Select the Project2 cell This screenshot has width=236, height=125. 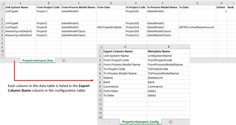pyautogui.click(x=49, y=23)
